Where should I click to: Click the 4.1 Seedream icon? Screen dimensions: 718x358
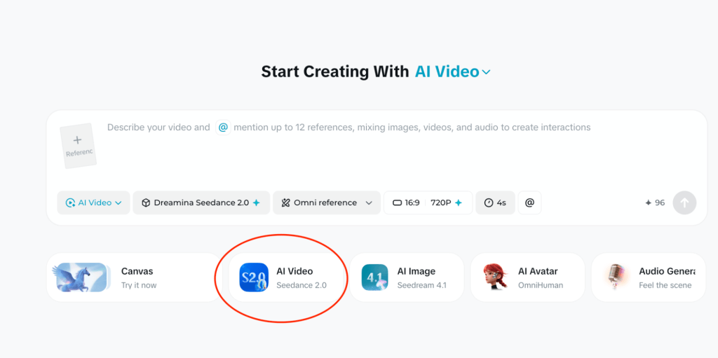(374, 277)
